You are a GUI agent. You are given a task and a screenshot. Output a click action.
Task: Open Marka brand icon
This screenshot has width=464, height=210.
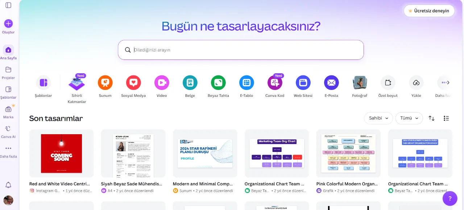point(8,109)
